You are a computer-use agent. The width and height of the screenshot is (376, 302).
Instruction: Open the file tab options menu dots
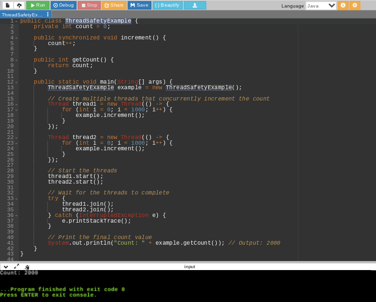(48, 15)
